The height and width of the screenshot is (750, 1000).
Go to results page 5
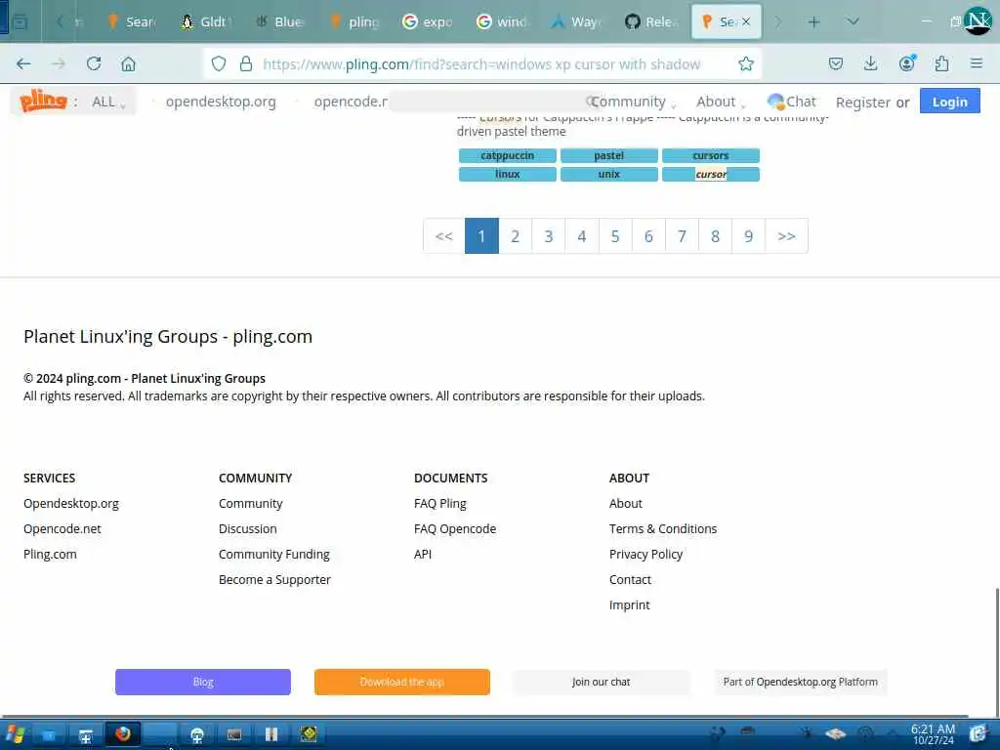tap(615, 236)
